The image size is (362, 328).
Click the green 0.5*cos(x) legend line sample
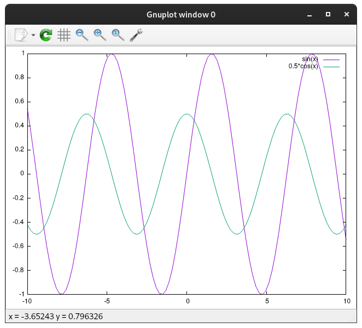(x=331, y=67)
